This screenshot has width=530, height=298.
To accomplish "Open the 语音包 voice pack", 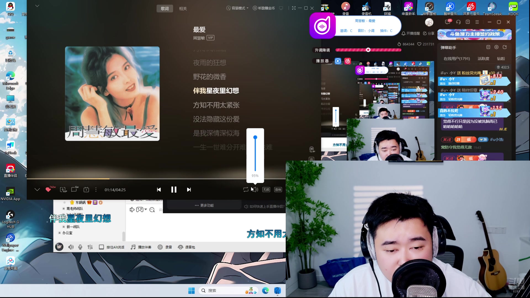I will (x=187, y=247).
